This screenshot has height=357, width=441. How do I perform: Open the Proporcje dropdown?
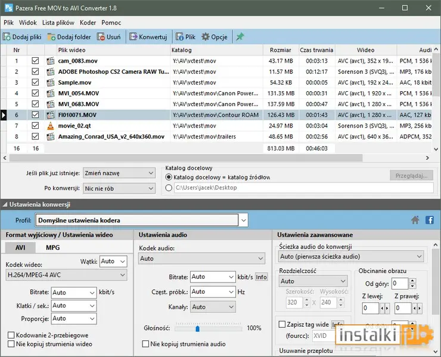(x=74, y=318)
